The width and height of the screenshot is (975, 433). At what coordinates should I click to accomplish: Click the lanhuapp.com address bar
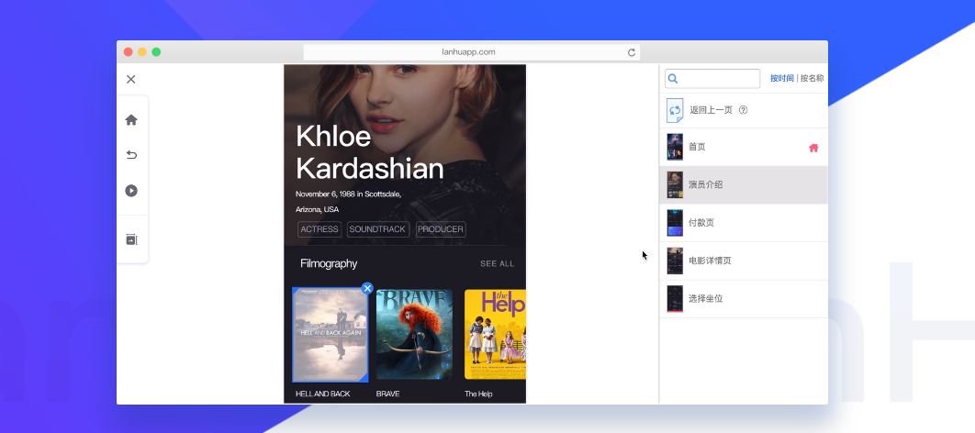(x=471, y=52)
